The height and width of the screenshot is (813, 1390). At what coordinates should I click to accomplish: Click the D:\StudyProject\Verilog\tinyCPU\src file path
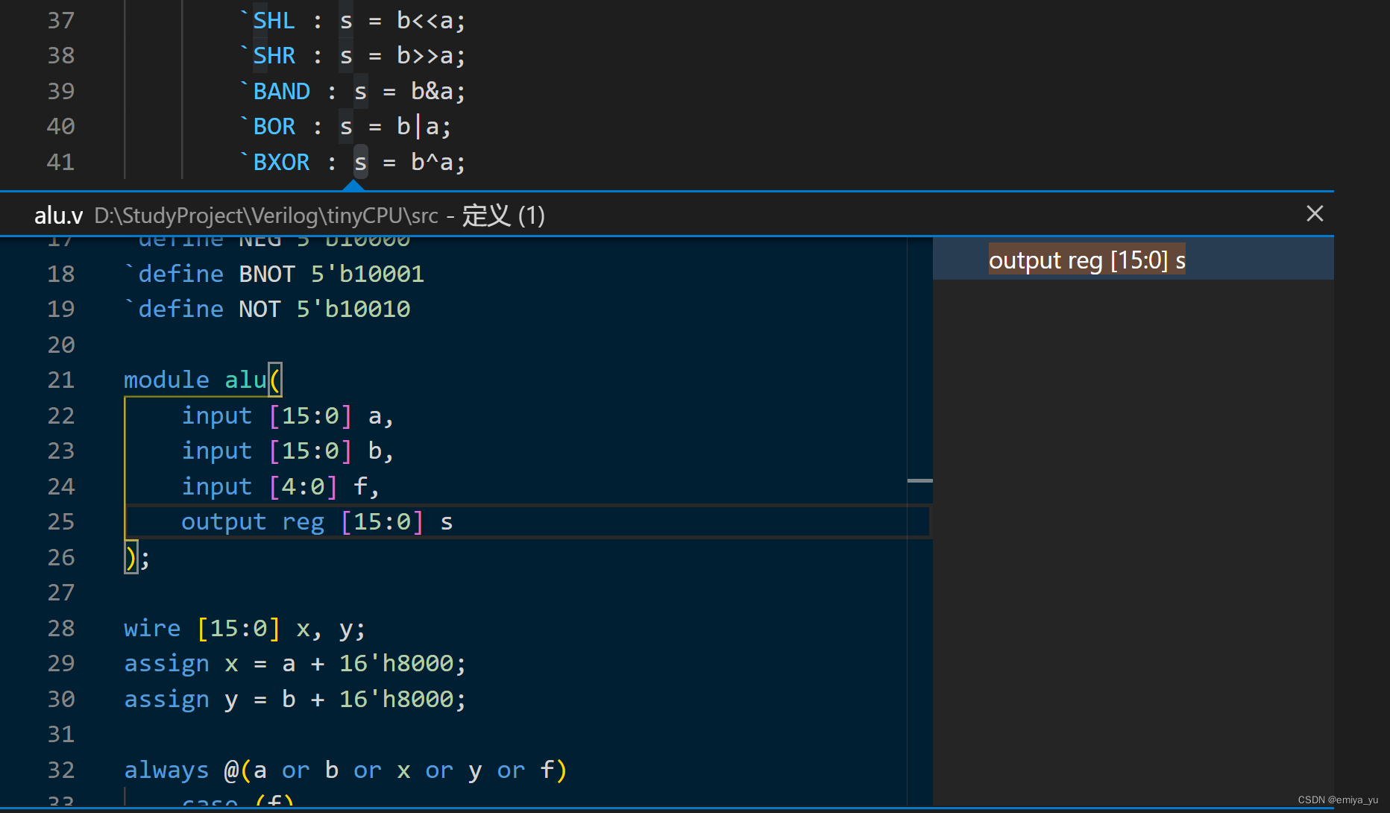[266, 216]
